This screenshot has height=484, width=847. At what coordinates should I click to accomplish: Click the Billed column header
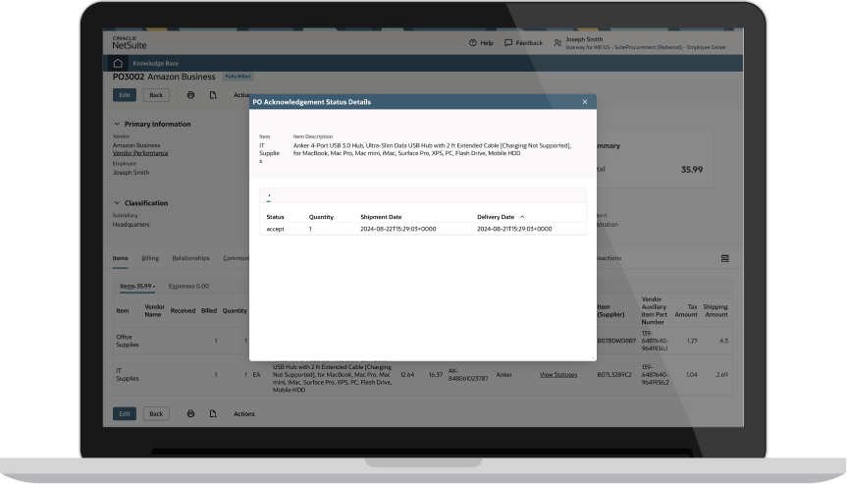pos(208,310)
